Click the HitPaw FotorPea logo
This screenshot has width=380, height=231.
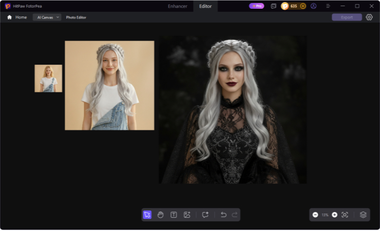point(8,6)
